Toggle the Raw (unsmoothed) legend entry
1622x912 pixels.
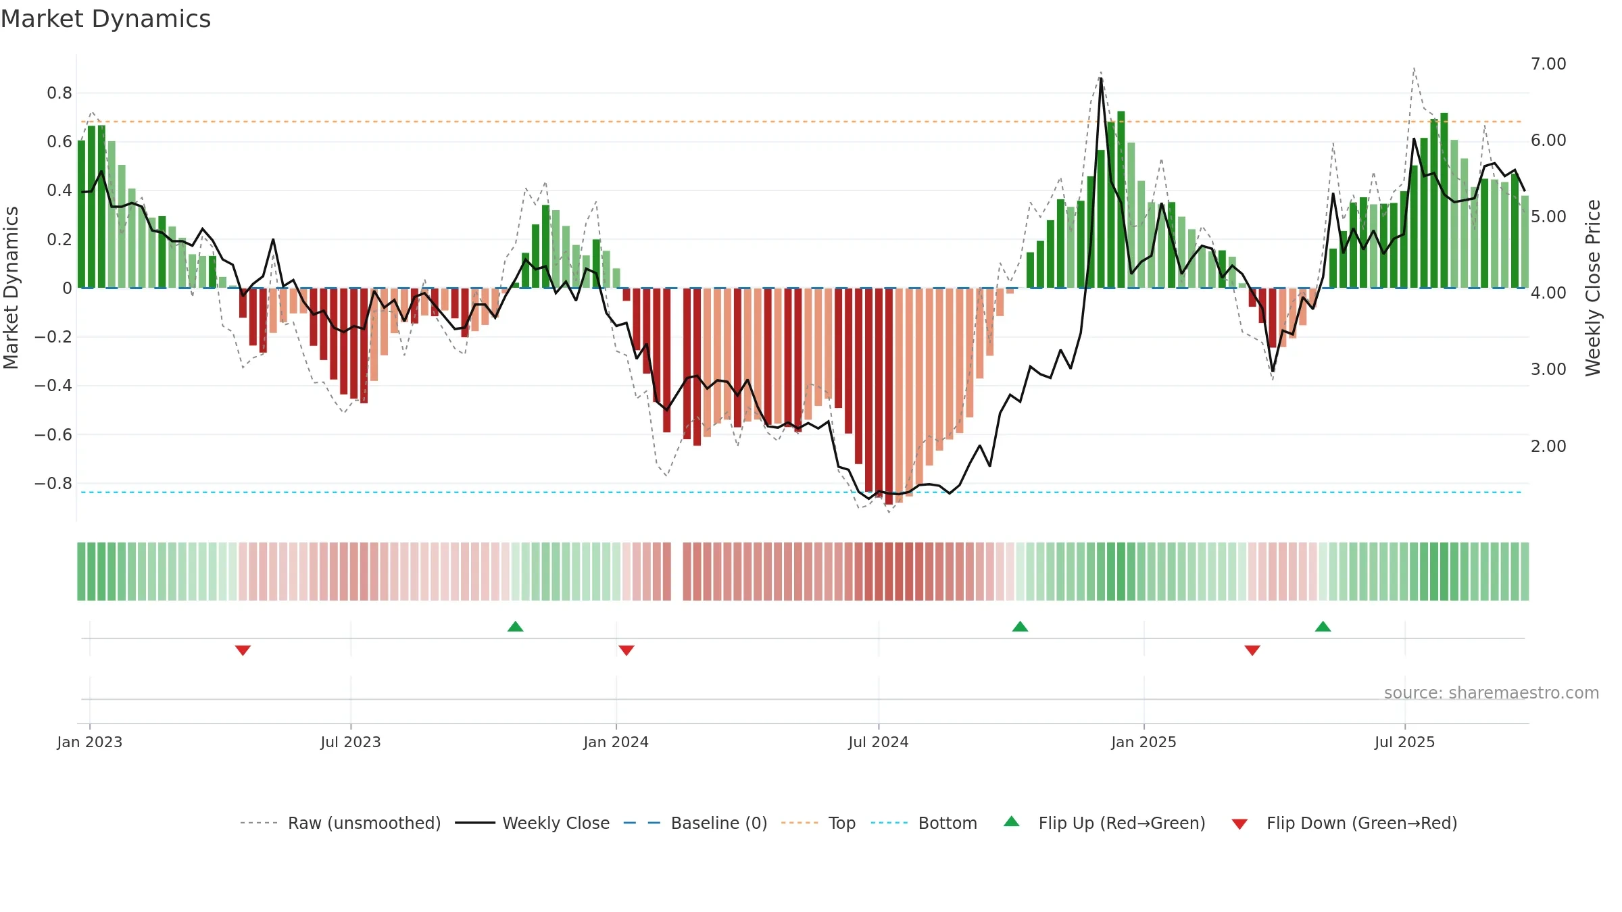tap(341, 824)
